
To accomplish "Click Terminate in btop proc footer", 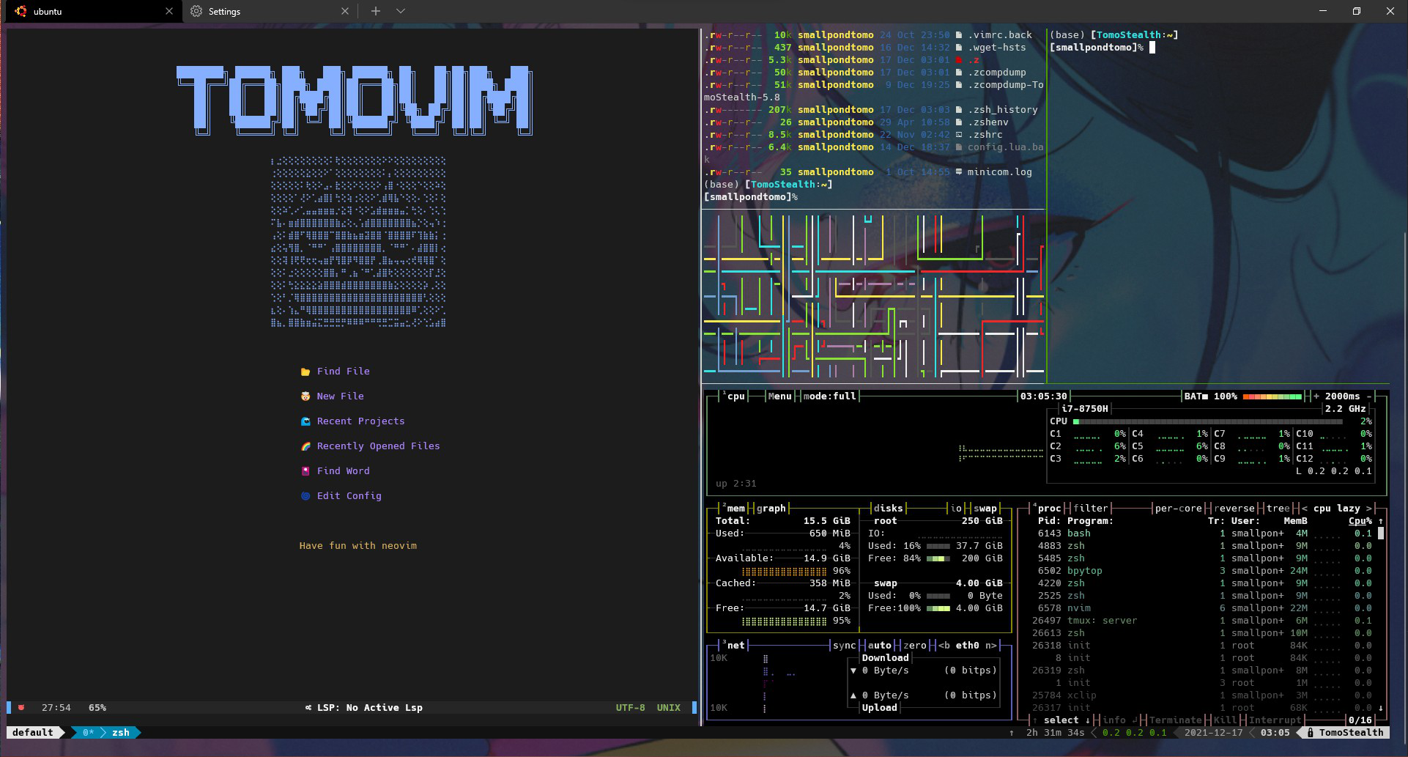I will pyautogui.click(x=1176, y=720).
